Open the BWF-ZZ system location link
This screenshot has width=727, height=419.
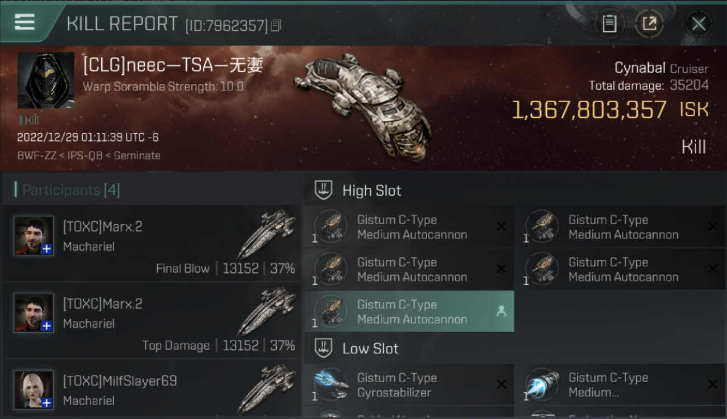coord(37,156)
